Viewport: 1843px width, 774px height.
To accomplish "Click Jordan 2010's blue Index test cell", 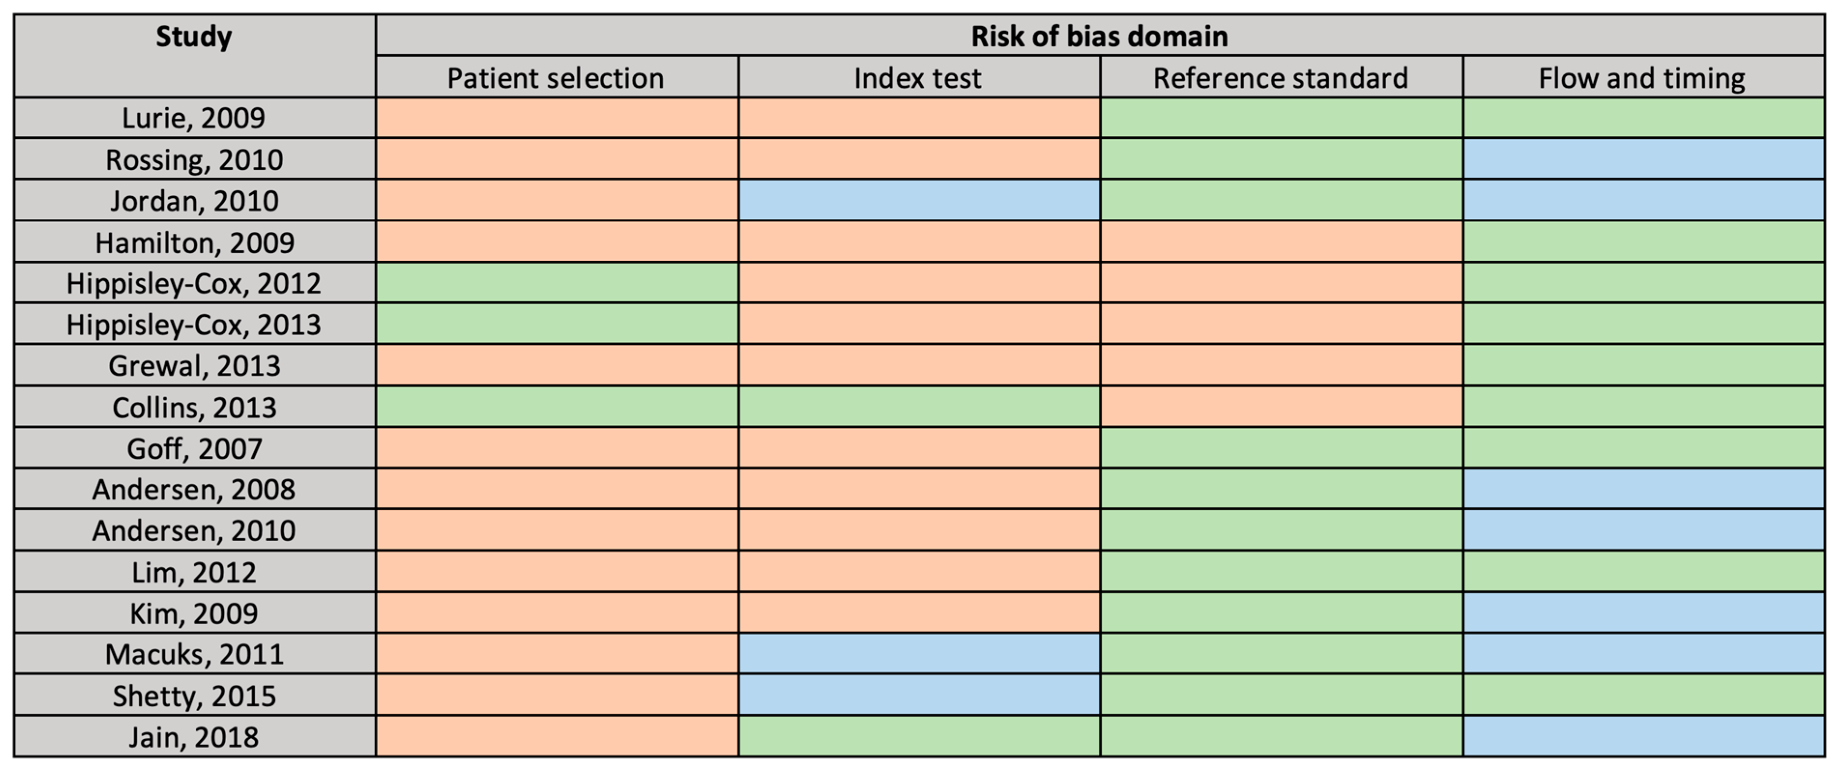I will coord(919,200).
